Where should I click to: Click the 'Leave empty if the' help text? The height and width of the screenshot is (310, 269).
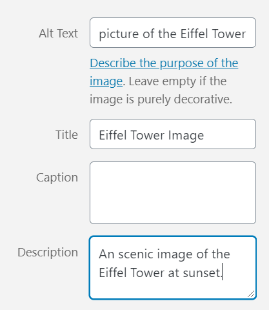pos(177,81)
